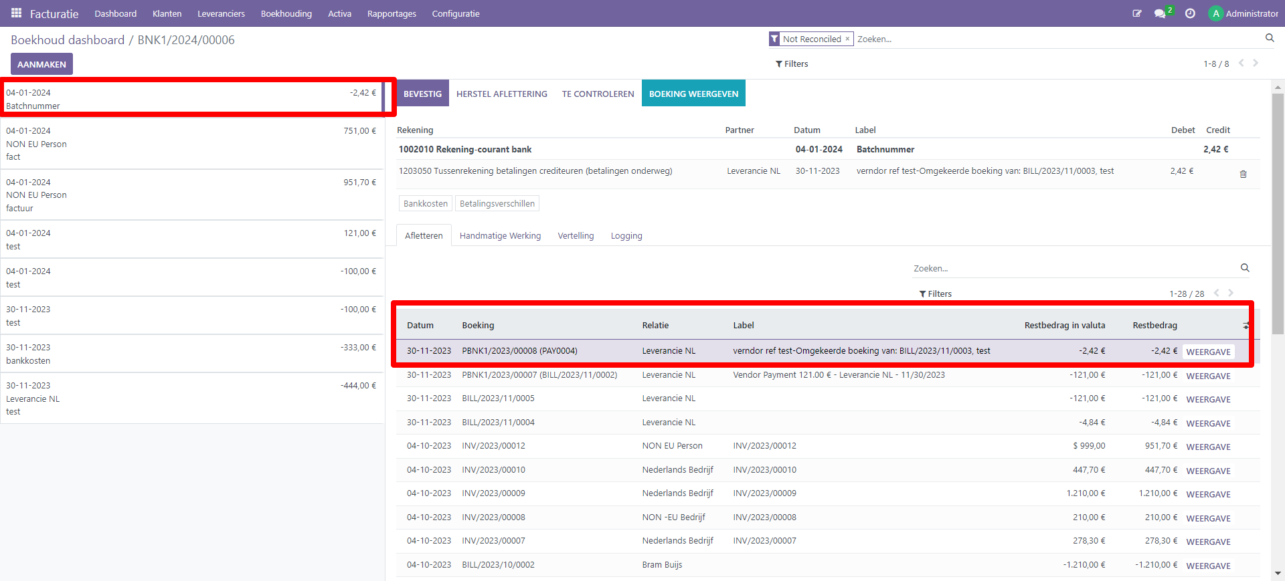Open column settings icon in table header
The image size is (1285, 581).
tap(1246, 326)
